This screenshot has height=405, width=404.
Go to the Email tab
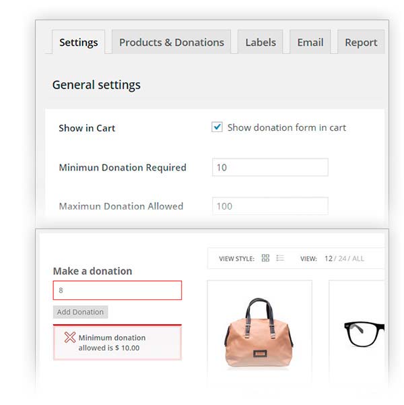click(310, 42)
